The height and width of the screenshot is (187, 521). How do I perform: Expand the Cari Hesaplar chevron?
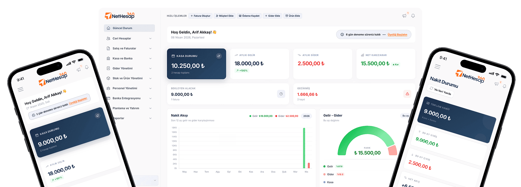click(x=150, y=39)
